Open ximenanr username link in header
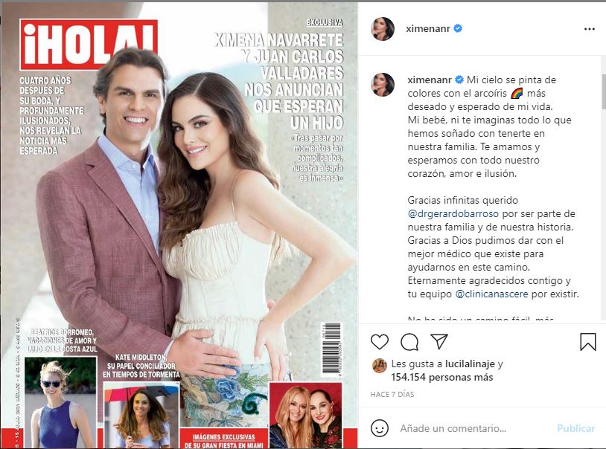Viewport: 606px width, 449px height. click(x=428, y=28)
